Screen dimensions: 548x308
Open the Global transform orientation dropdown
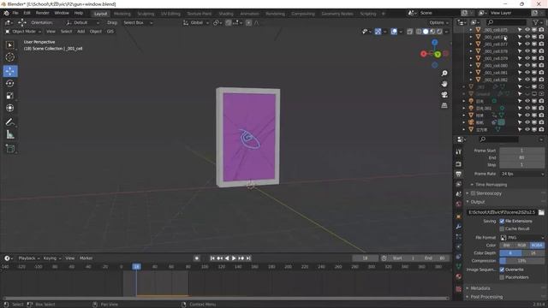196,22
